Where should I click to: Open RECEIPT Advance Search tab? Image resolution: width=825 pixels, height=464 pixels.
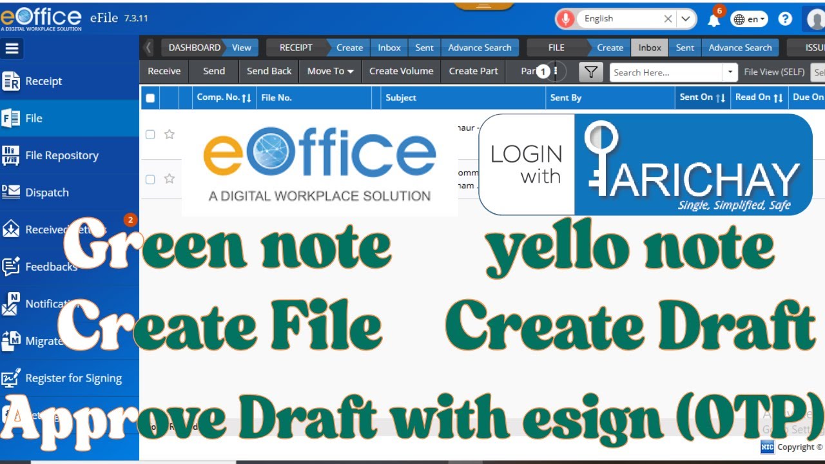480,48
